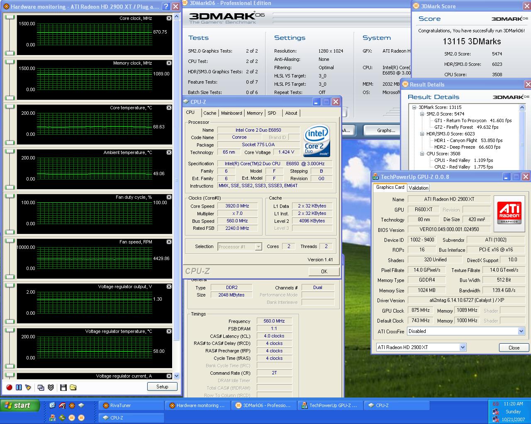Click the help question mark in the Hardware monitoring title bar
Viewport: 531px width, 424px height.
click(166, 7)
